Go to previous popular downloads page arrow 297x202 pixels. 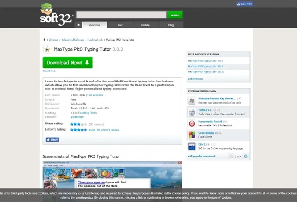click(231, 156)
